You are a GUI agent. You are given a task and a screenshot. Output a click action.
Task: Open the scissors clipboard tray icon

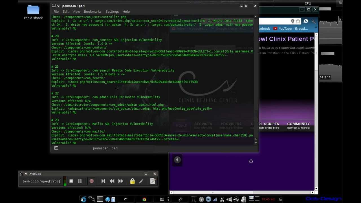pyautogui.click(x=222, y=199)
